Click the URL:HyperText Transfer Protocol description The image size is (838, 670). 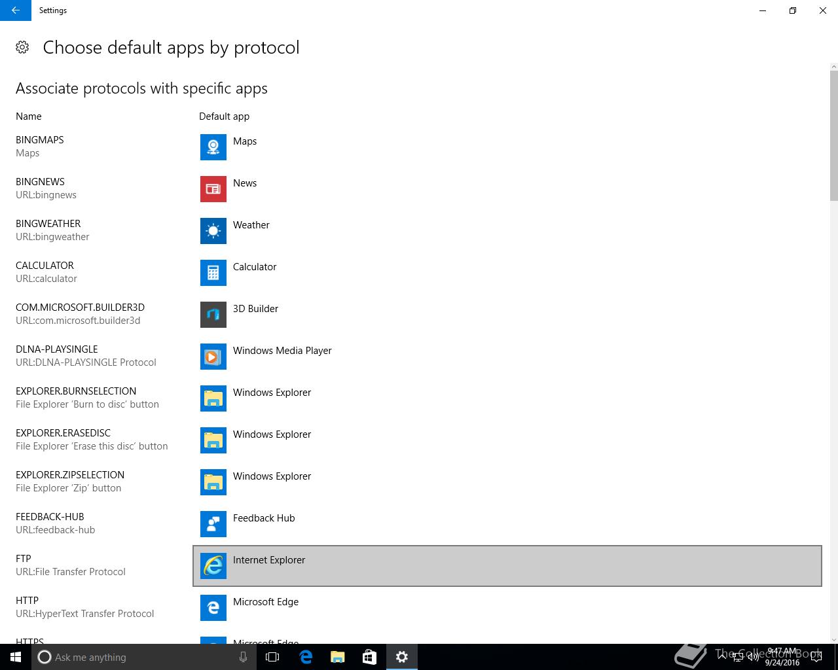click(x=85, y=614)
